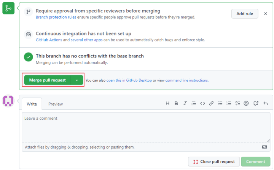Viewport: 274px width, 170px height.
Task: Open the purple user avatar
Action: (8, 101)
